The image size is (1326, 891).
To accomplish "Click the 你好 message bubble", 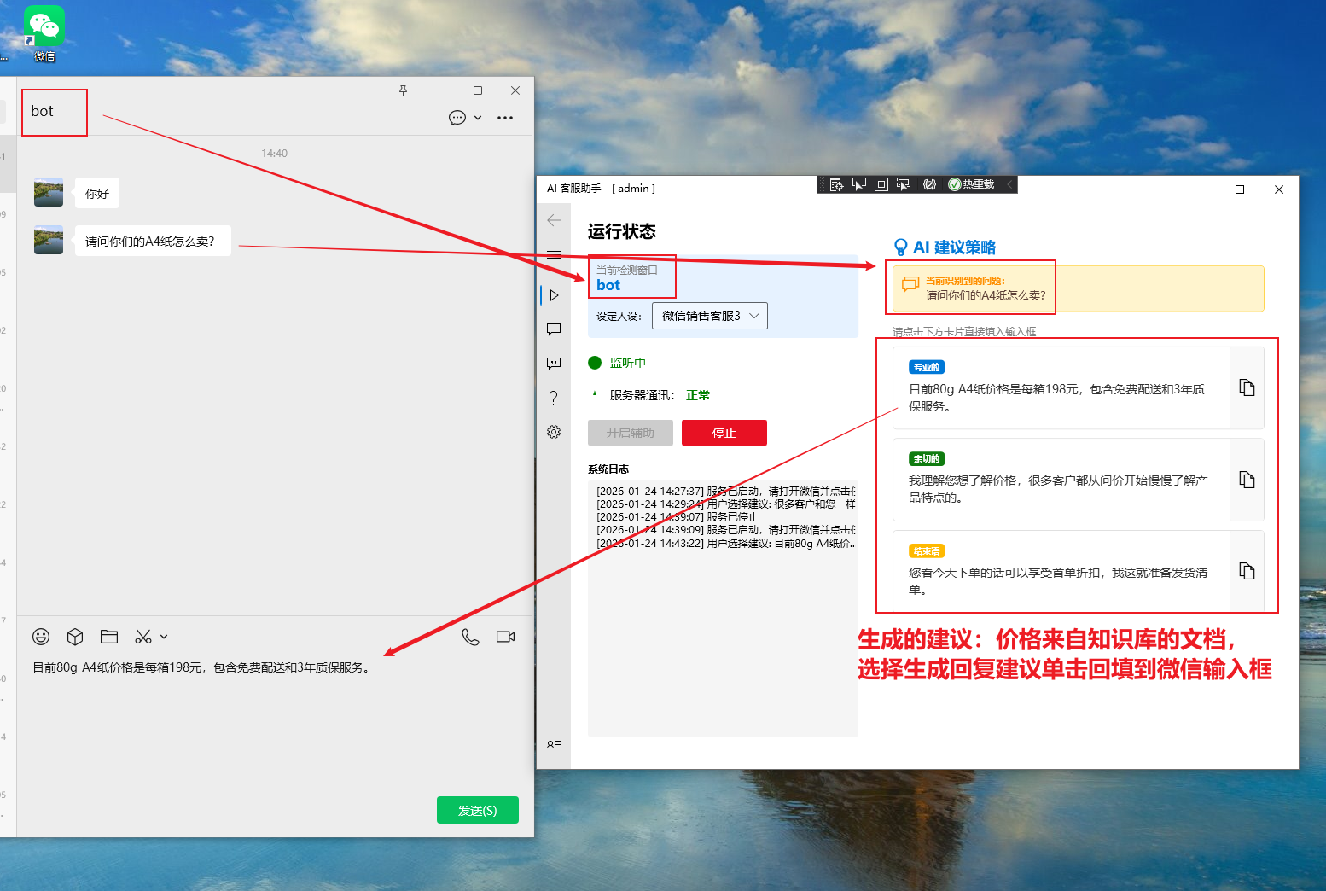I will click(97, 194).
